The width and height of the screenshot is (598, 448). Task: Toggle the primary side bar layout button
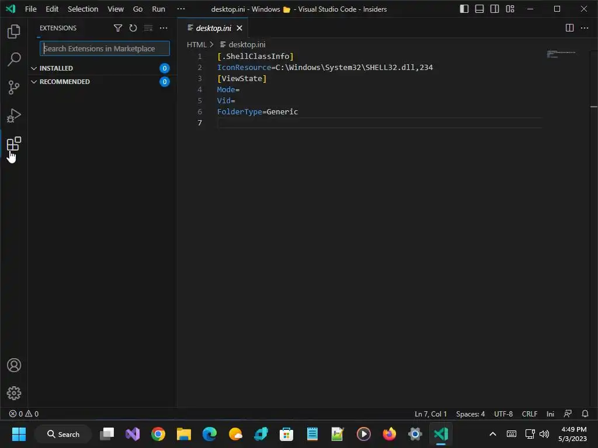(464, 9)
